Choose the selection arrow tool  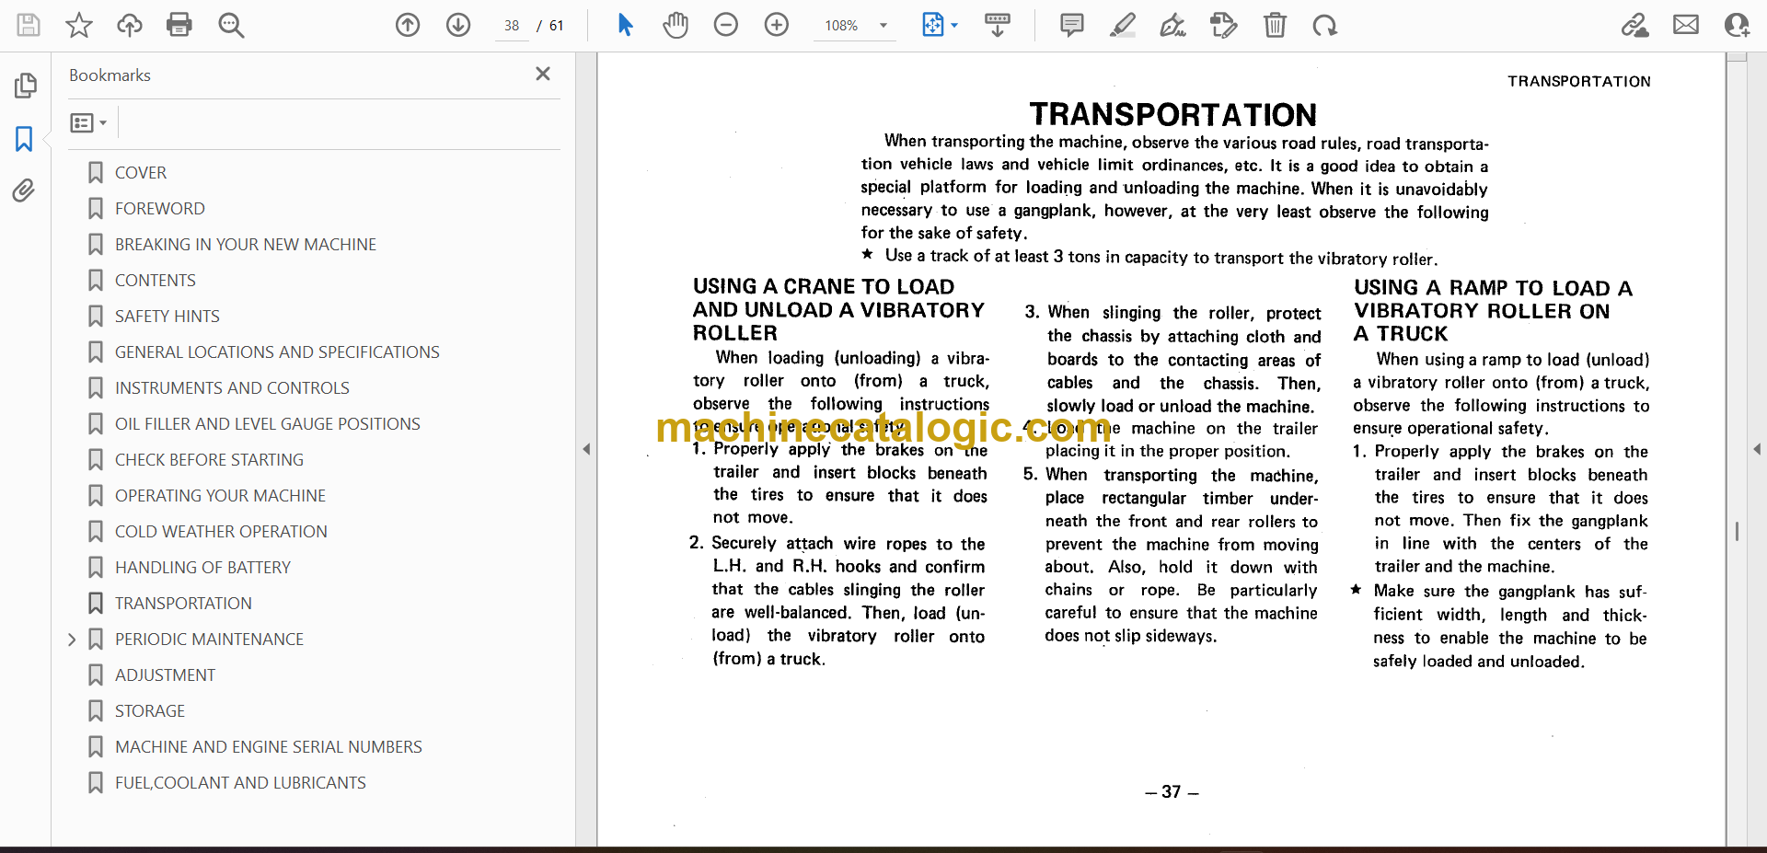tap(625, 25)
